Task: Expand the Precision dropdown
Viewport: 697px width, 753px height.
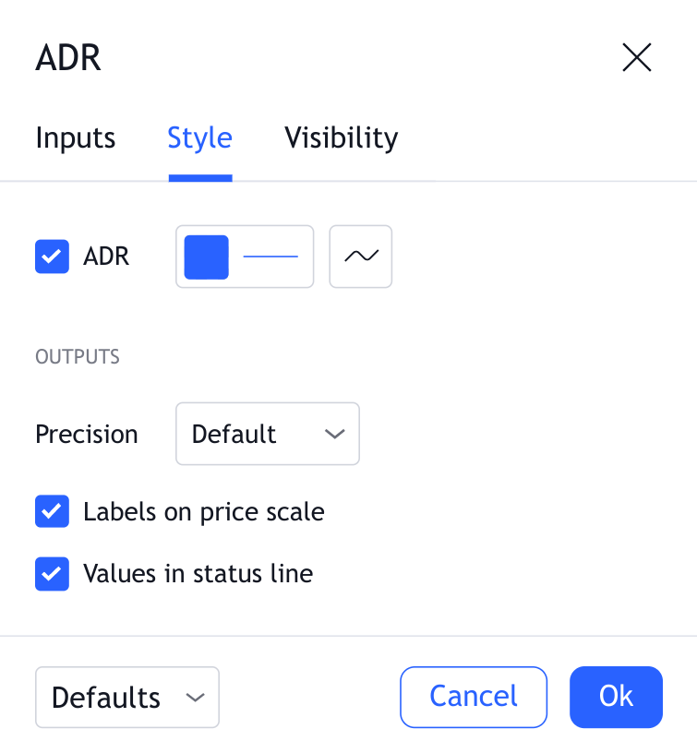Action: pos(267,434)
